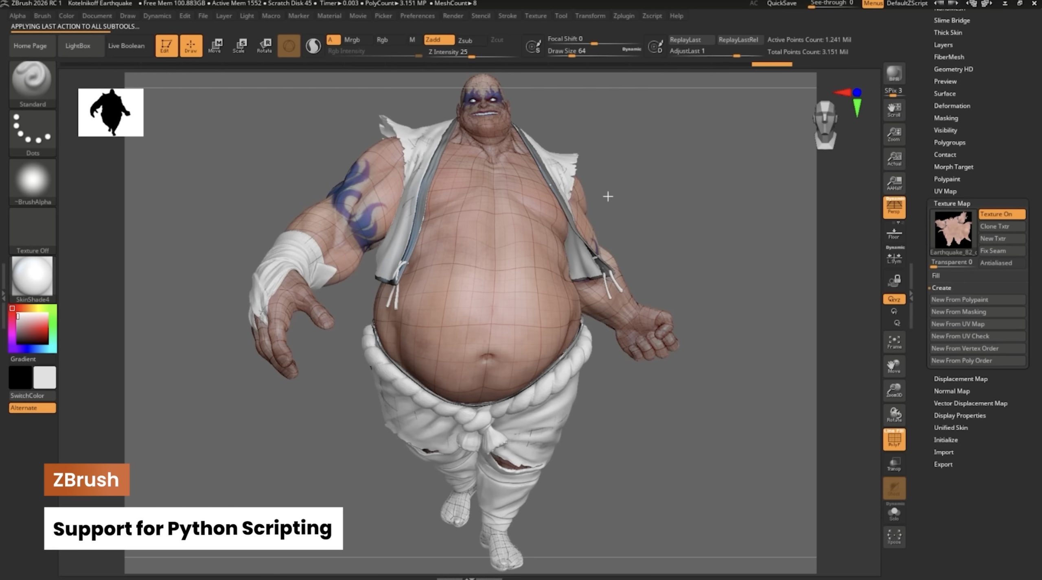This screenshot has width=1042, height=580.
Task: Disable the Texture On toggle
Action: pyautogui.click(x=1001, y=214)
